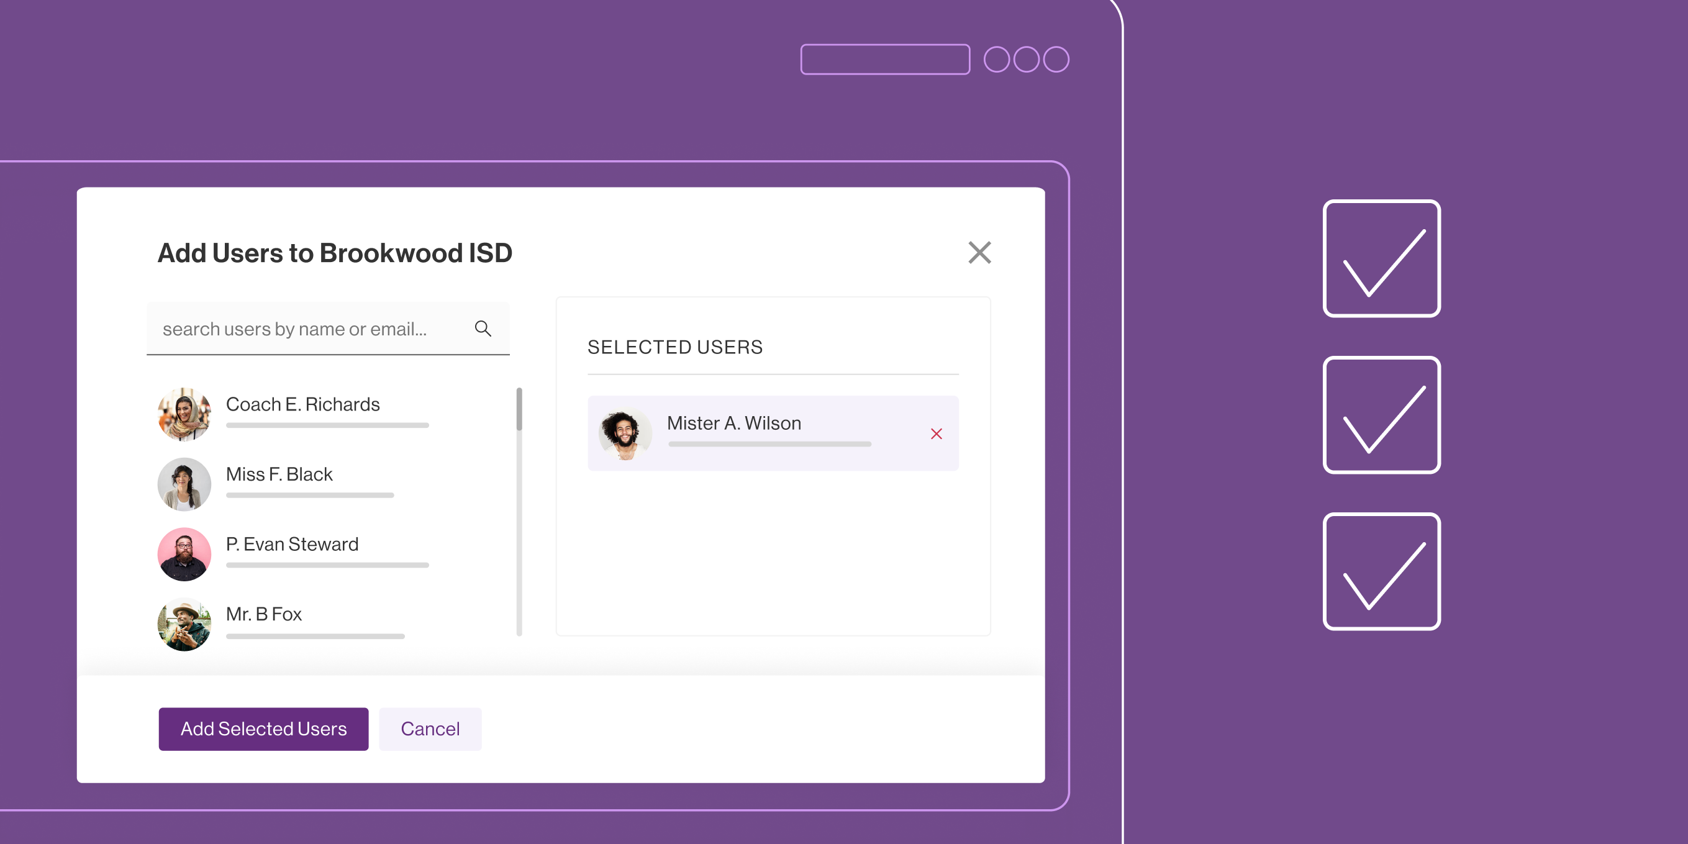This screenshot has width=1688, height=844.
Task: Click the Add Selected Users button
Action: (x=263, y=728)
